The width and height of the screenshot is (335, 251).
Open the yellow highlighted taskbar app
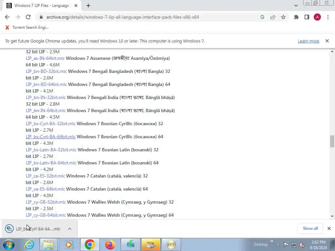tap(150, 244)
